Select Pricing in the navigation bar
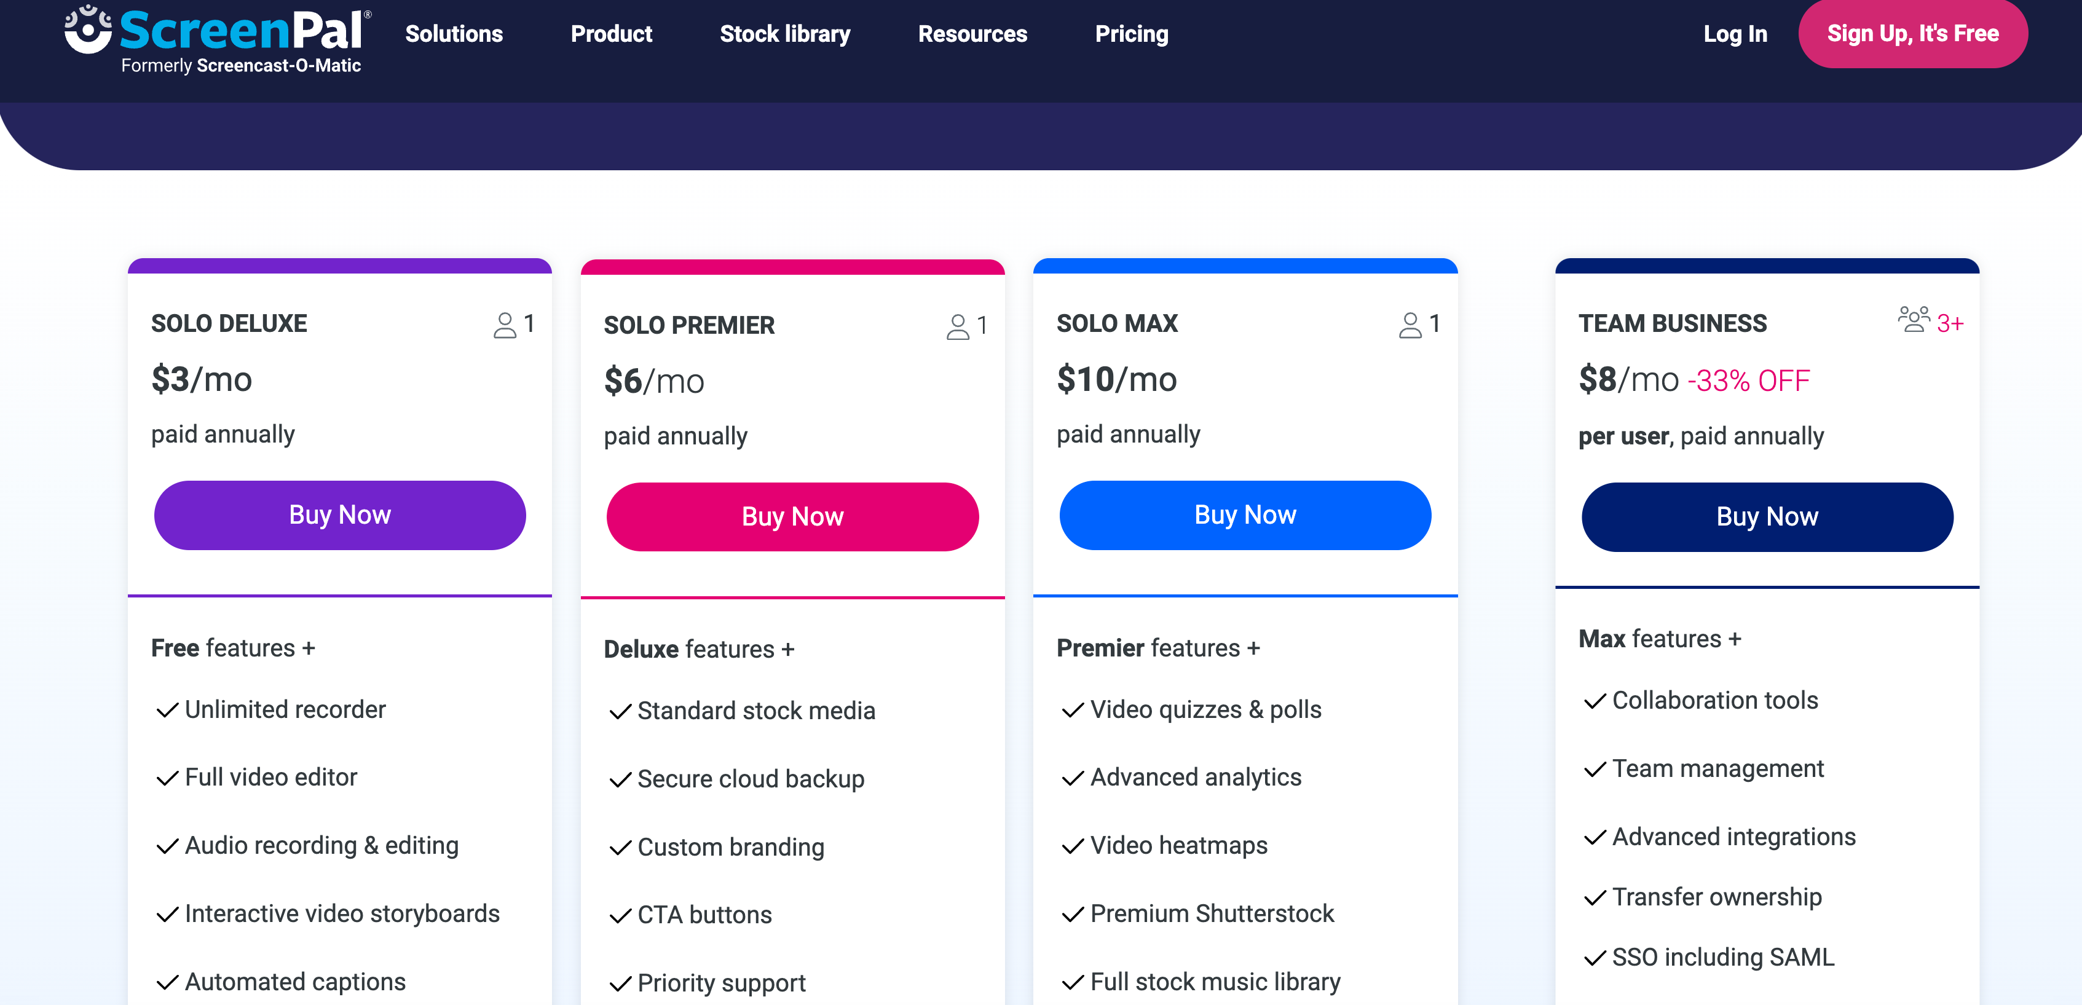Screen dimensions: 2082x1005 [1132, 34]
